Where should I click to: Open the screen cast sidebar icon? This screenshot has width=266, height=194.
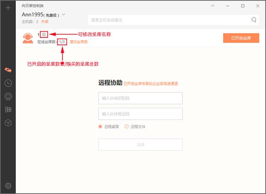click(x=8, y=97)
